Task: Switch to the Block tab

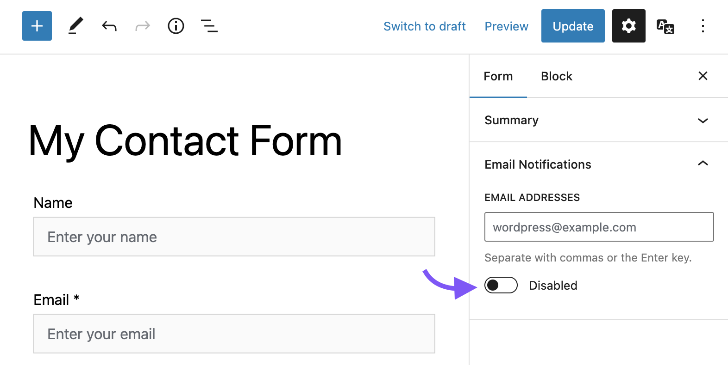Action: [557, 76]
